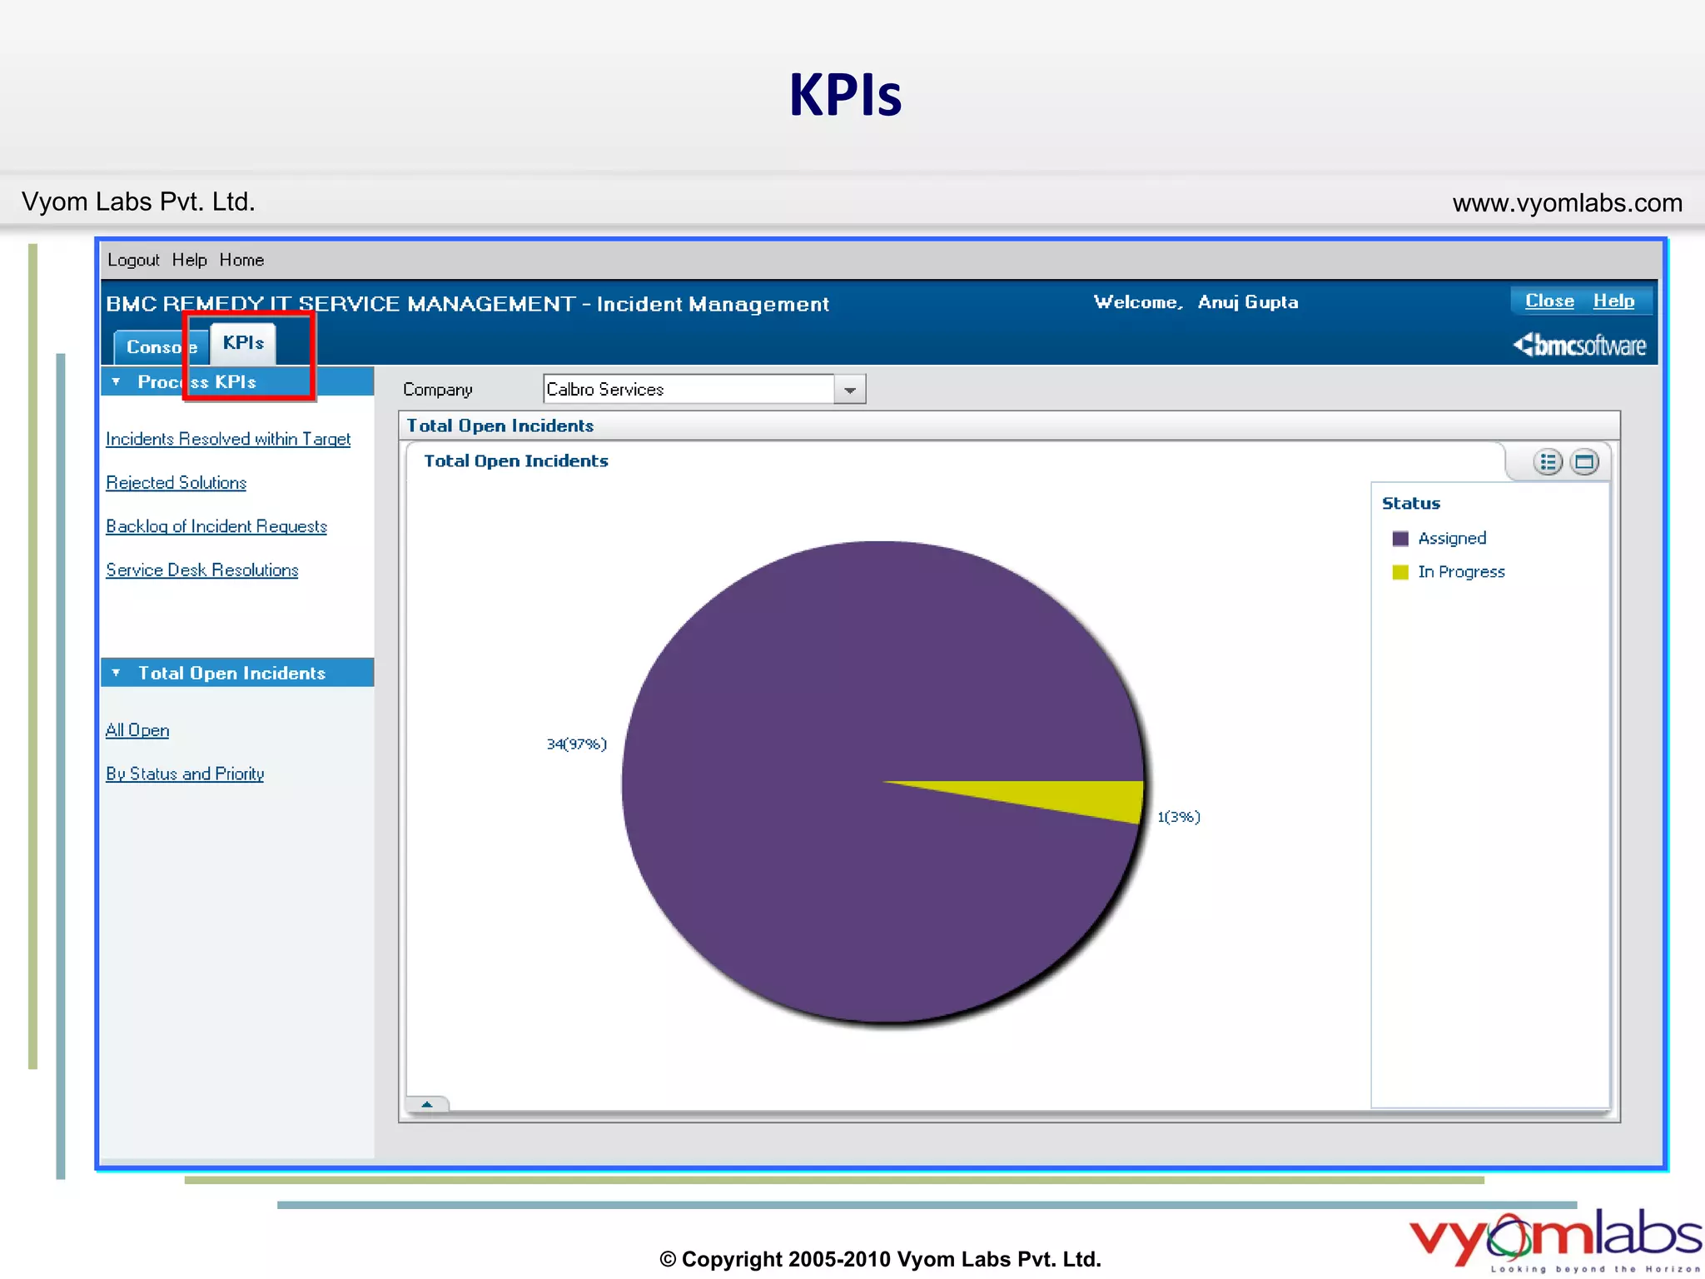
Task: Go to Home in the top menu
Action: pyautogui.click(x=241, y=260)
